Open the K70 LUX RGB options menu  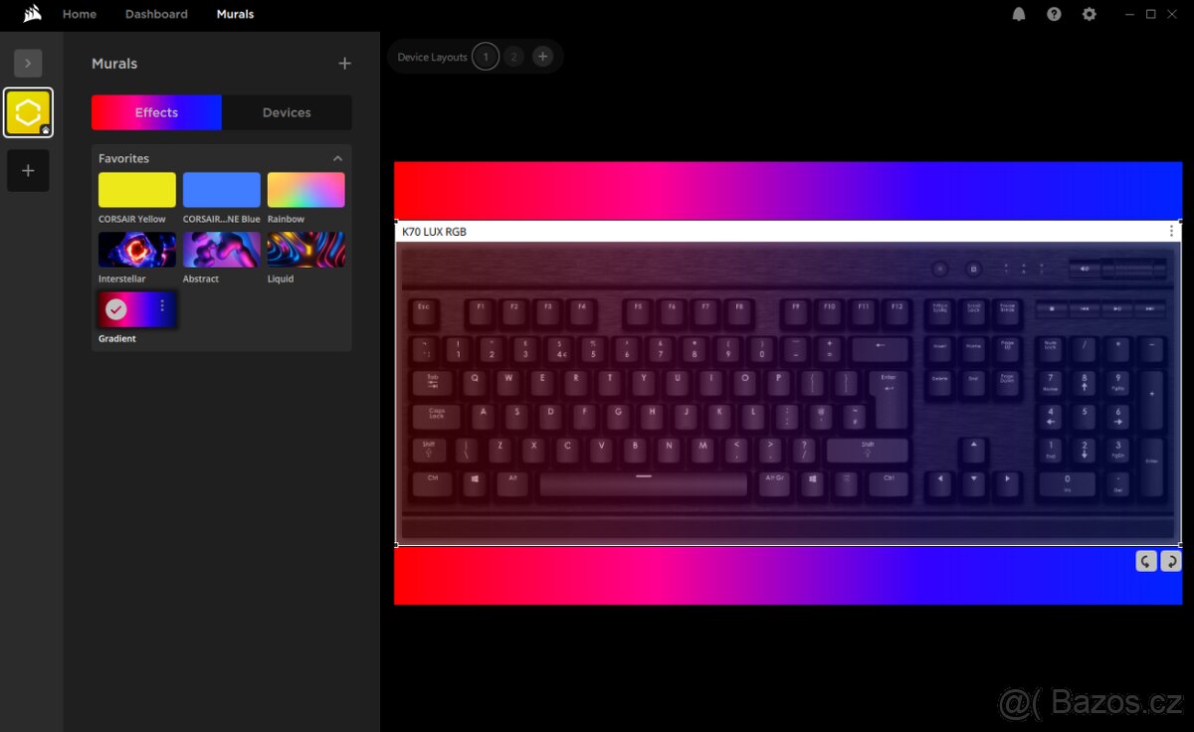pos(1171,232)
